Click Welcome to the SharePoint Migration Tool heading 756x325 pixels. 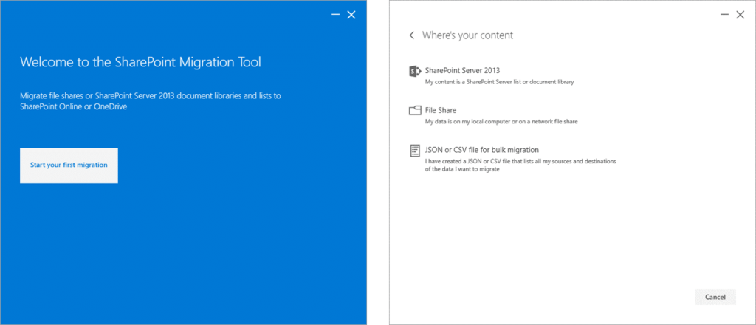[x=140, y=62]
